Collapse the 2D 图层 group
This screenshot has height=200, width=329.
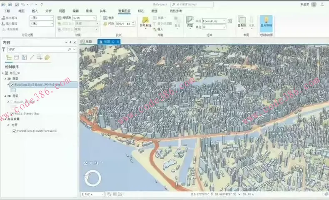[5, 96]
